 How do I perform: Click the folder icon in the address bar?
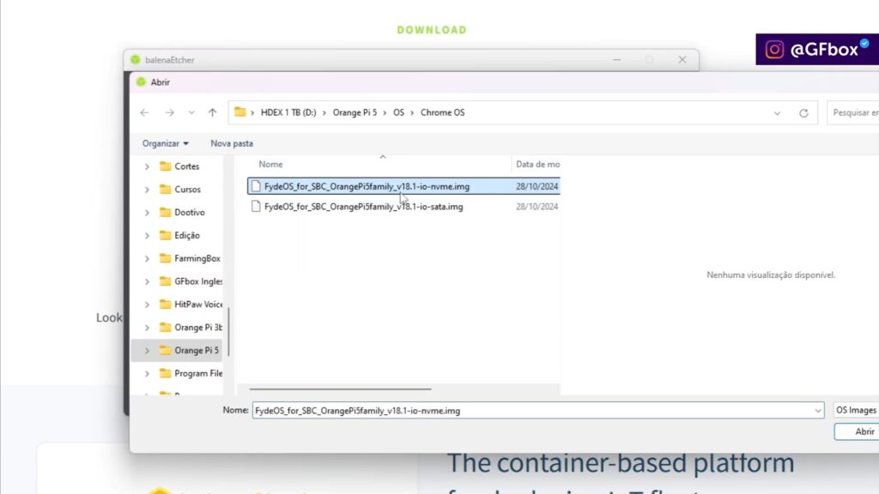click(240, 112)
